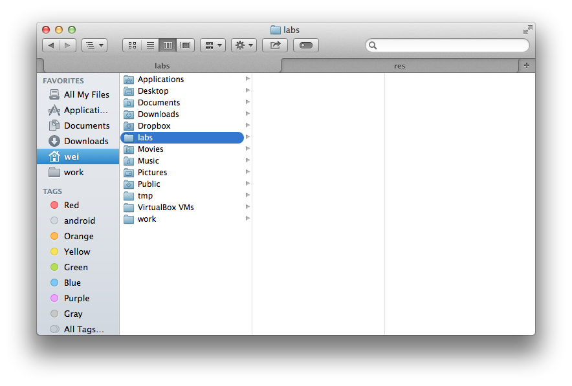This screenshot has height=386, width=572.
Task: Select the highlighted labs folder row
Action: [182, 138]
